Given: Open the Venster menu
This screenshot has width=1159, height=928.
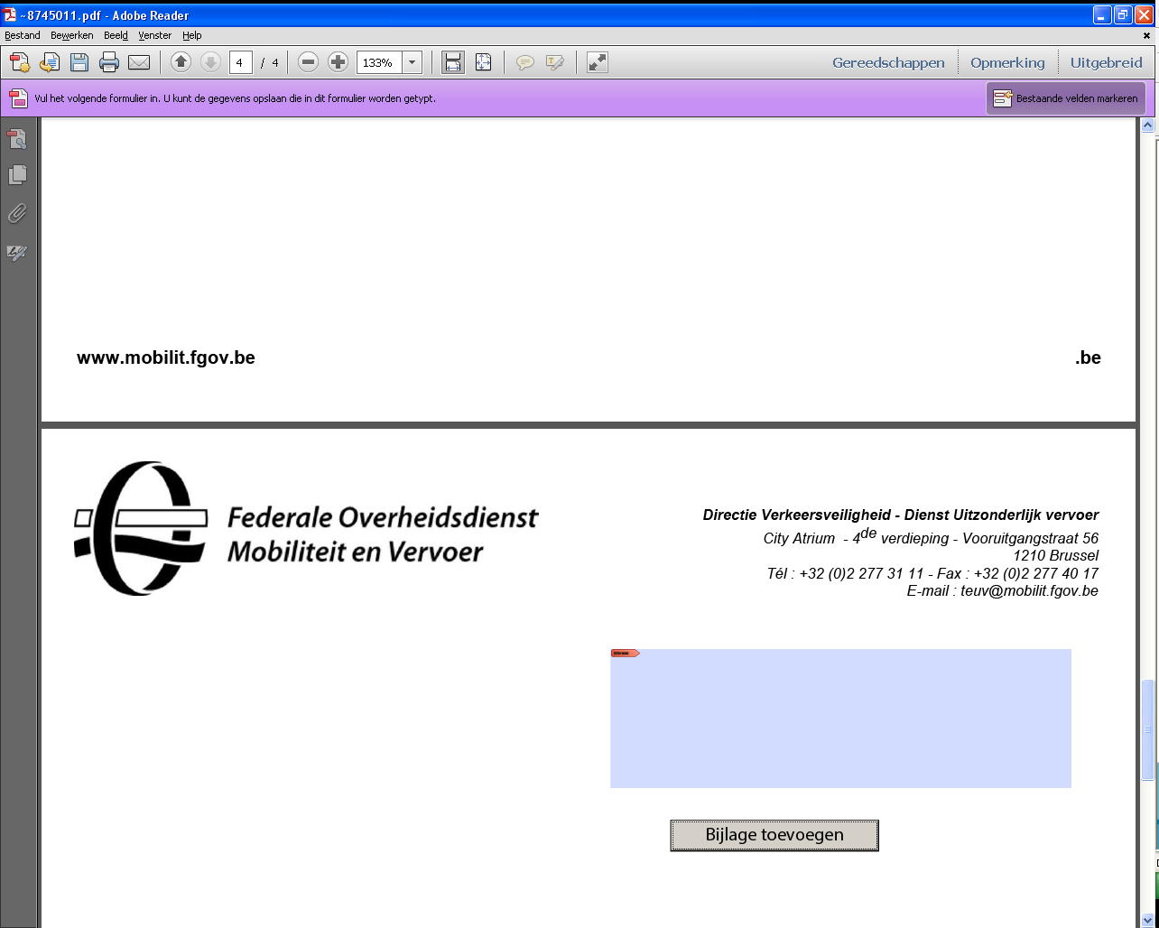Looking at the screenshot, I should point(154,35).
